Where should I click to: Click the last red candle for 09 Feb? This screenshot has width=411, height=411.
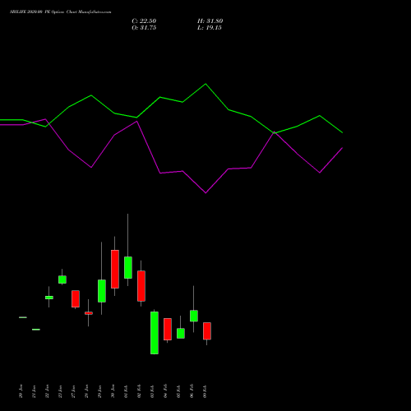[207, 331]
